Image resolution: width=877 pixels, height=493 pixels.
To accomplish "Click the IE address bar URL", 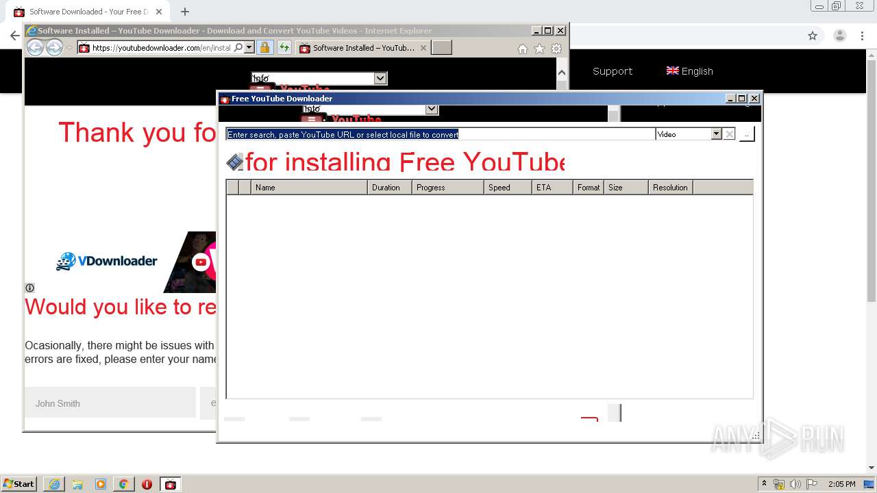I will [161, 48].
